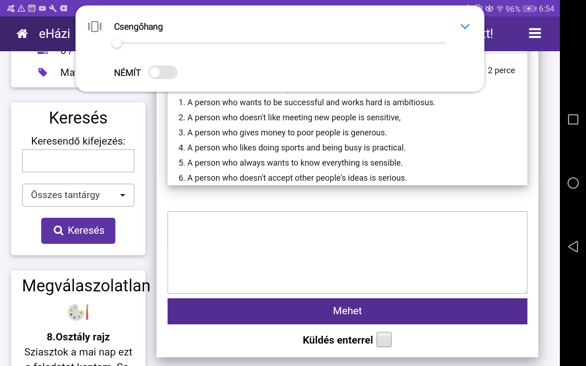Click the Keresés search button
Screen dimensions: 586x366
78,231
